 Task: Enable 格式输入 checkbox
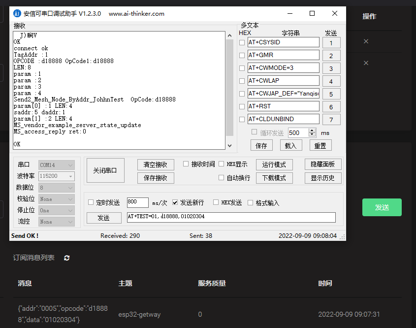(250, 203)
